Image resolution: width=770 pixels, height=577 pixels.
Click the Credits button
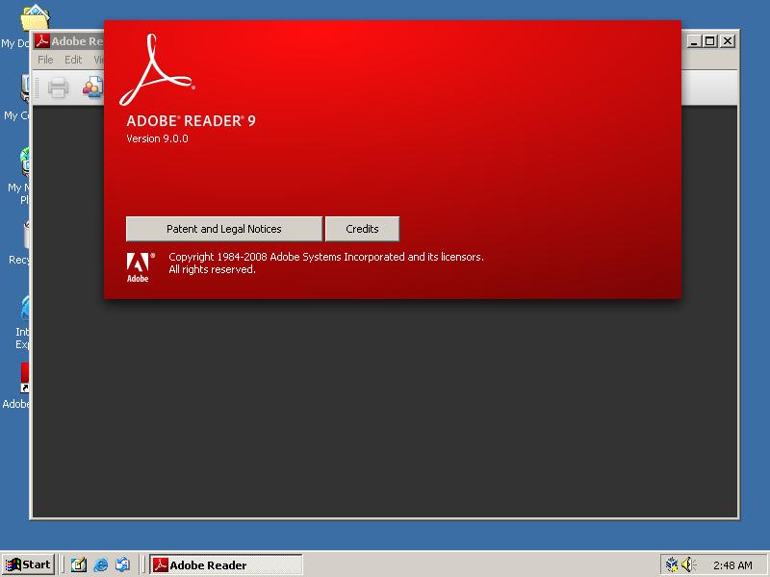(363, 229)
